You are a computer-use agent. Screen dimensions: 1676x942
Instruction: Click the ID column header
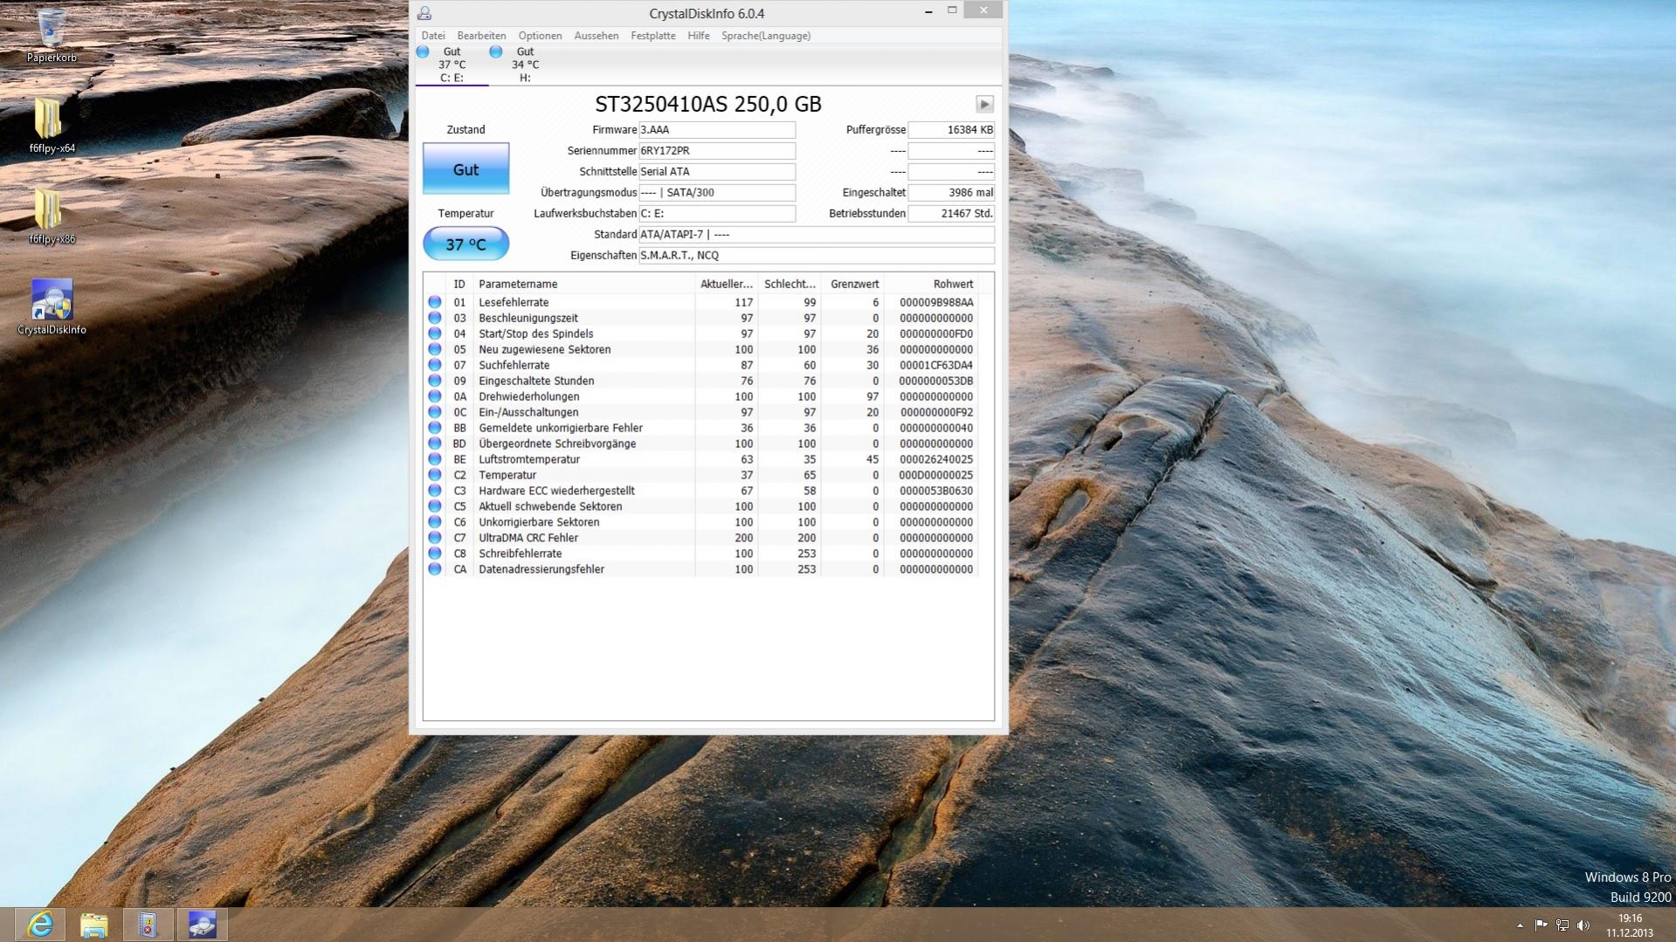click(459, 284)
